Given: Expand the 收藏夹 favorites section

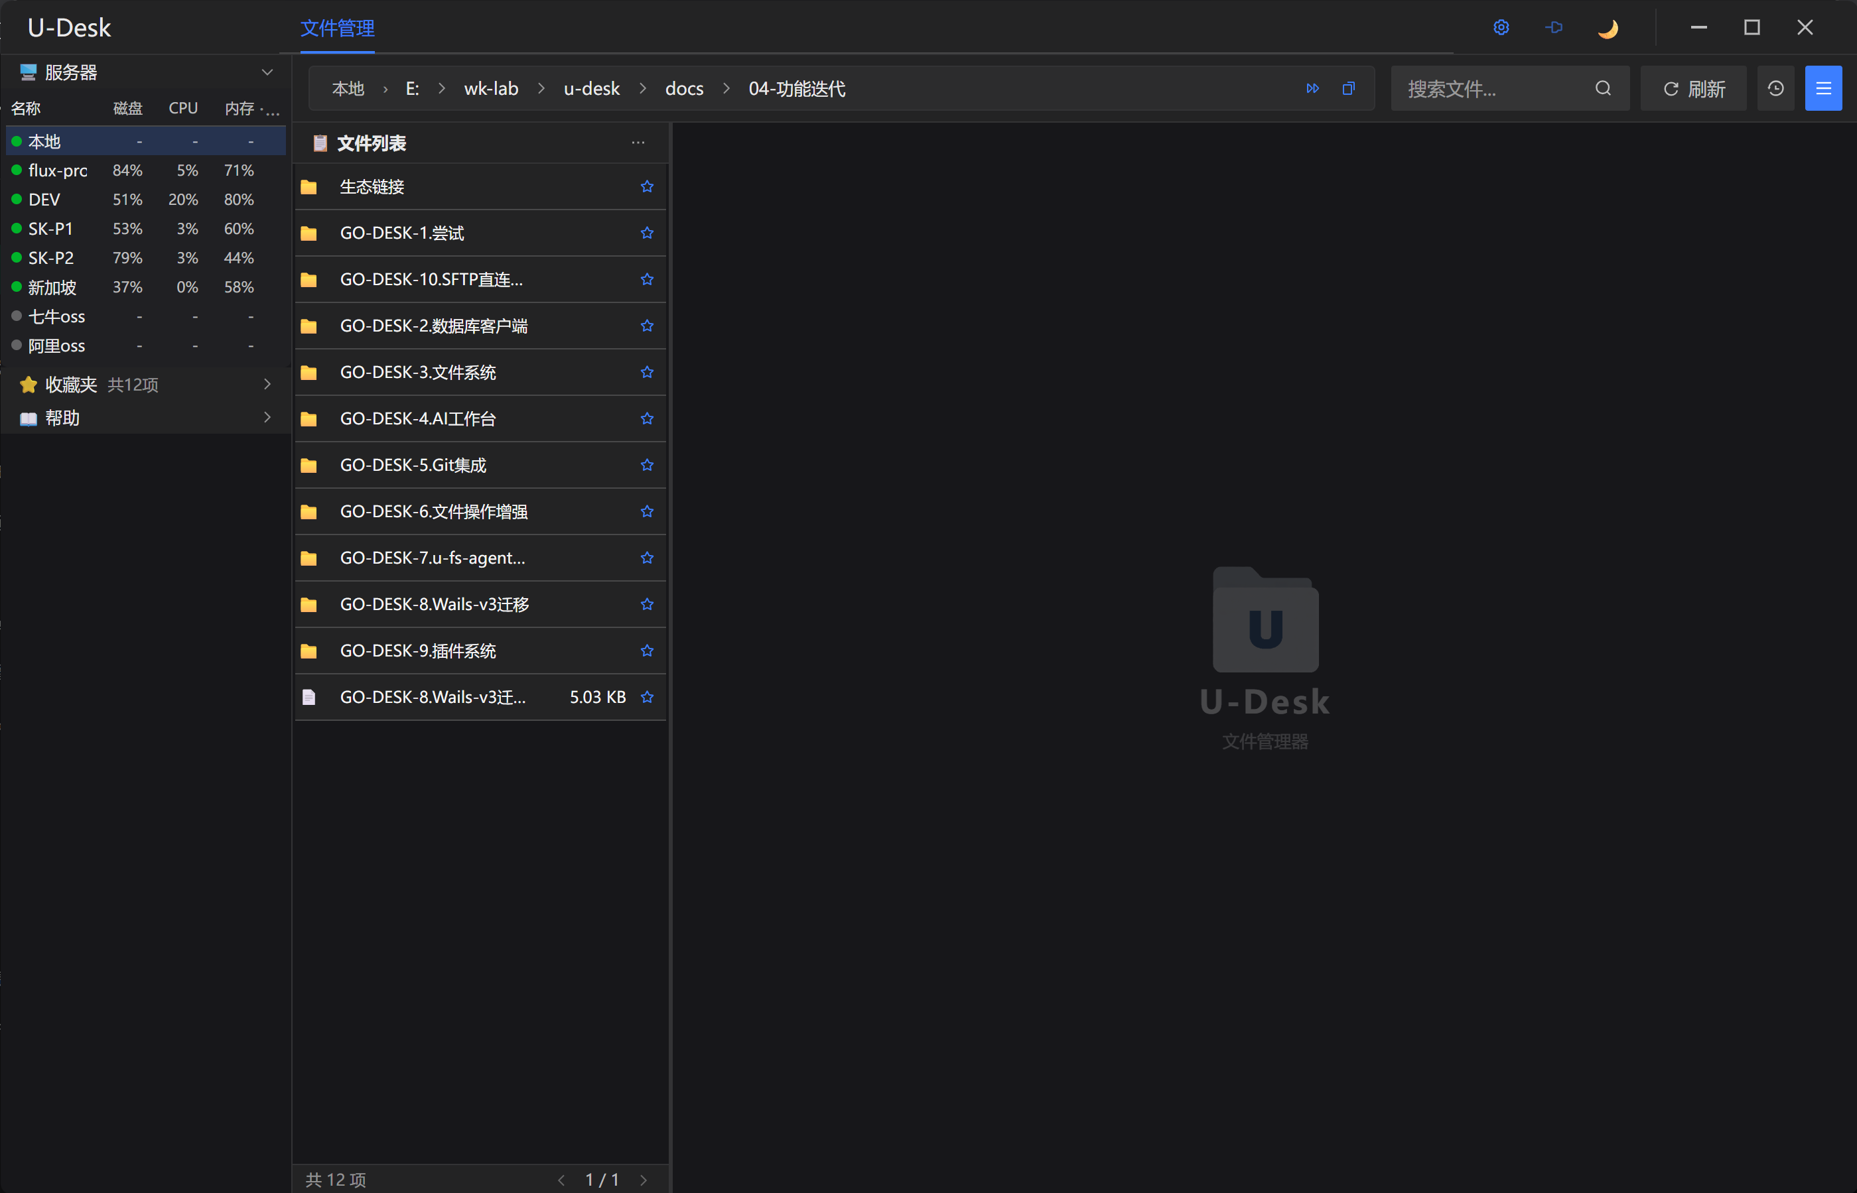Looking at the screenshot, I should (x=267, y=384).
